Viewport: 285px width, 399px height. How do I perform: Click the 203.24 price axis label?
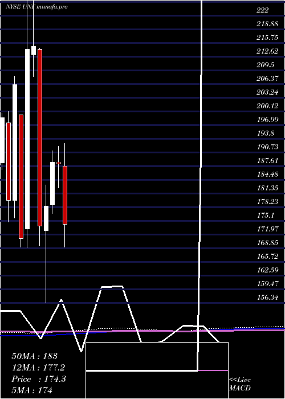pyautogui.click(x=267, y=92)
